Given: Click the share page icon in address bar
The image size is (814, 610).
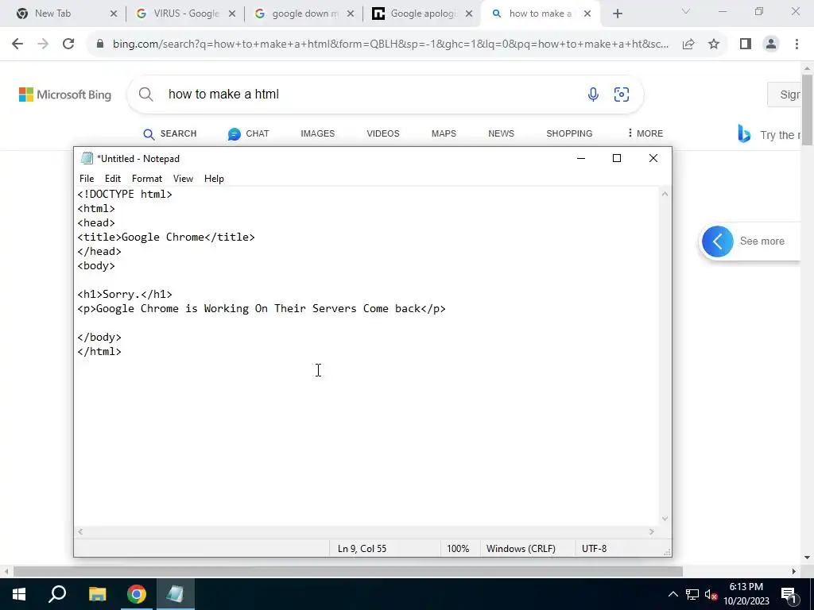Looking at the screenshot, I should (688, 44).
